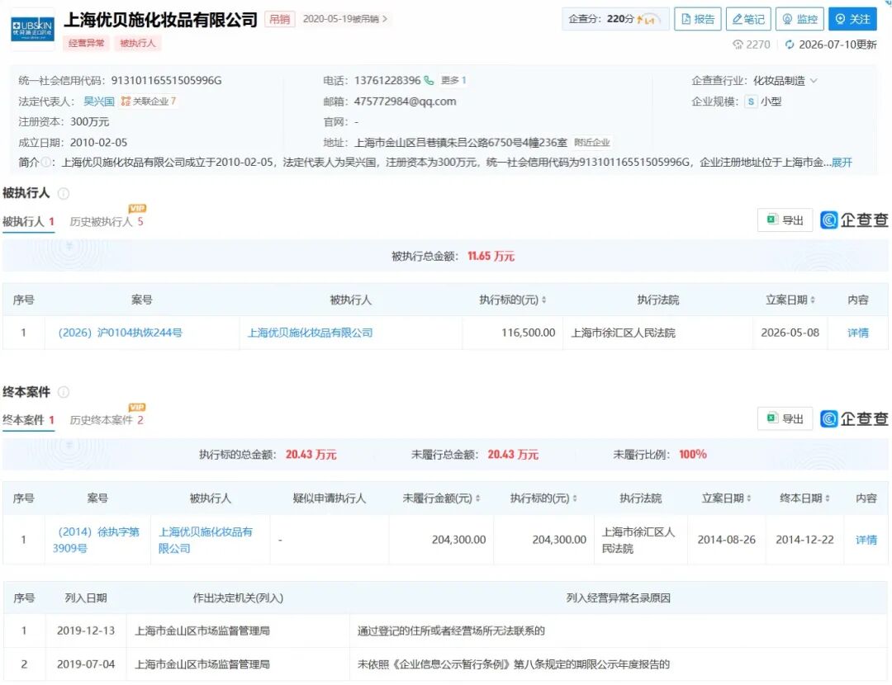Expand company intro with 展开

coord(842,162)
